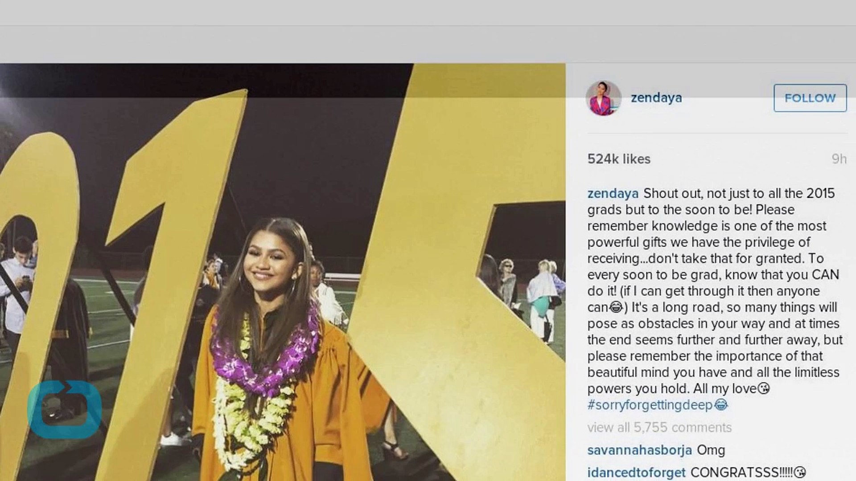The height and width of the screenshot is (481, 856).
Task: Click the graduation photo with the 2015 sign
Action: [283, 272]
